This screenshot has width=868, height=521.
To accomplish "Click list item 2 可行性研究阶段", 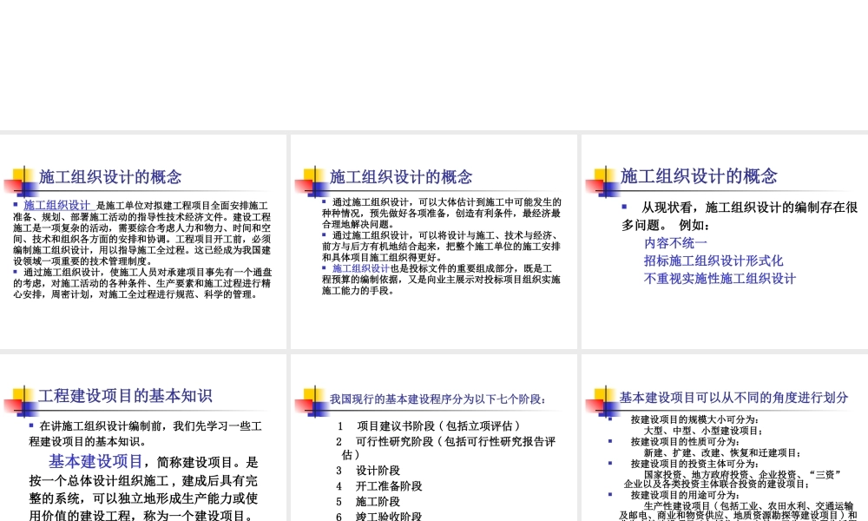I will 445,448.
